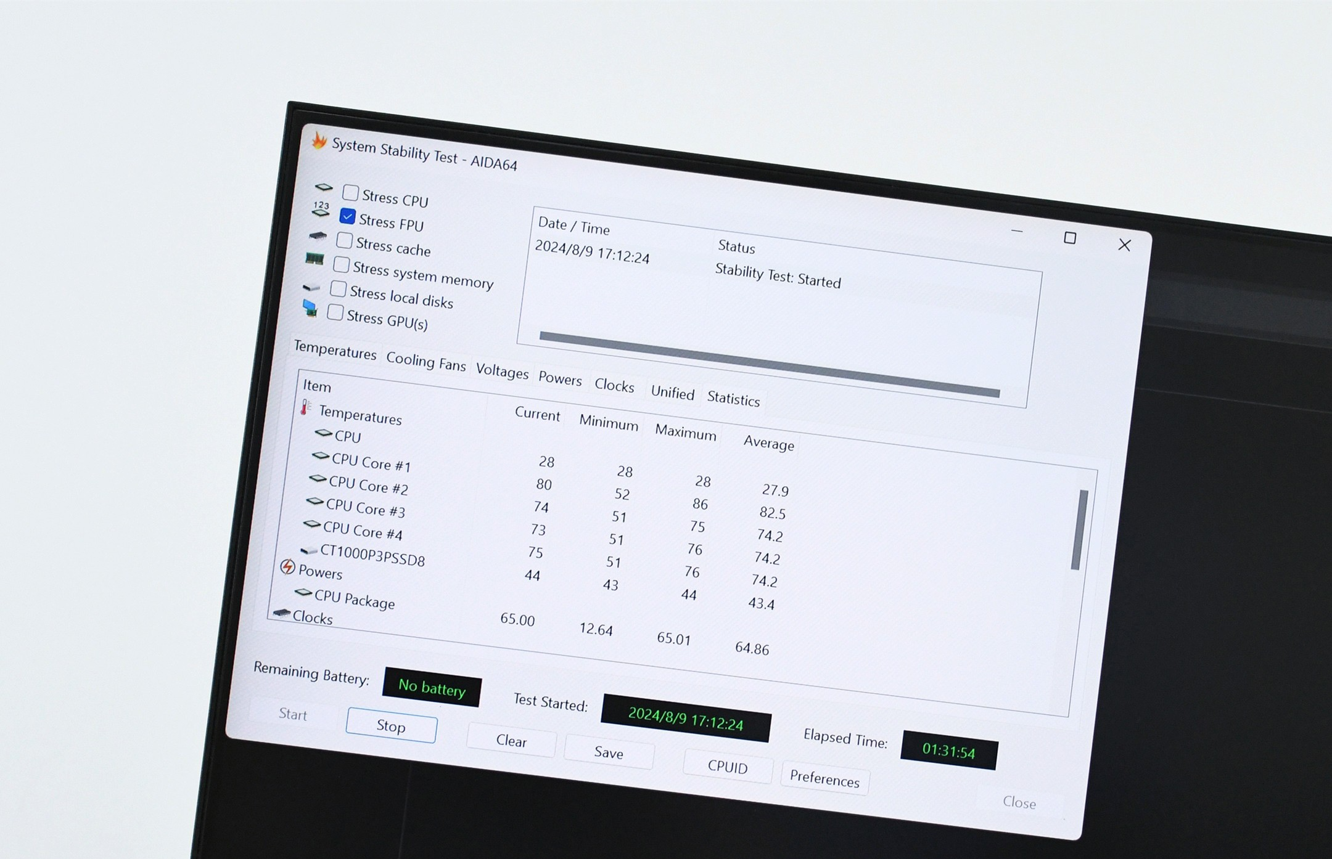Click the Elapsed Time 01:31:54 display

click(948, 751)
